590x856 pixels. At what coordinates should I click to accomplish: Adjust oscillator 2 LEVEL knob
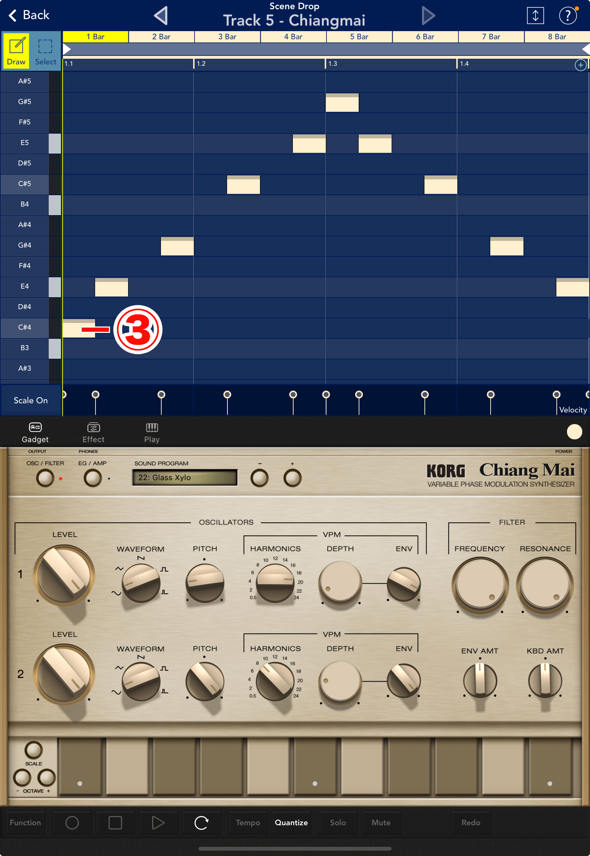pyautogui.click(x=64, y=674)
